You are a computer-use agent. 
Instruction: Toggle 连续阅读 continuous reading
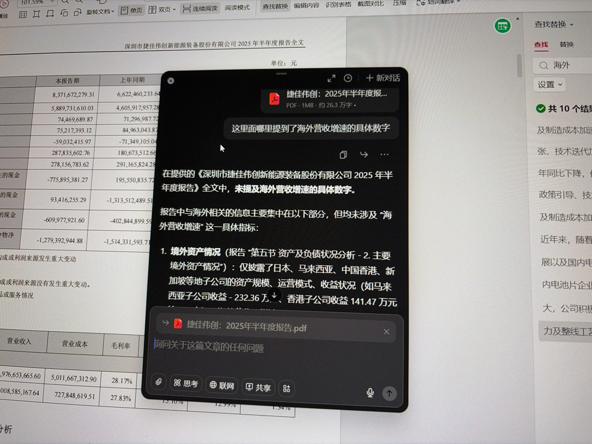click(x=200, y=8)
